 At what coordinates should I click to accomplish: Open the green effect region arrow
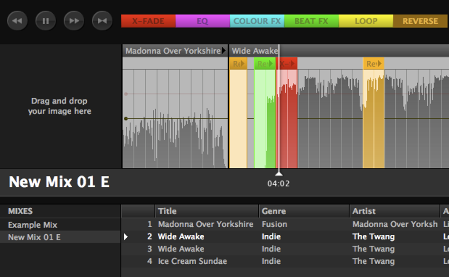pos(270,63)
